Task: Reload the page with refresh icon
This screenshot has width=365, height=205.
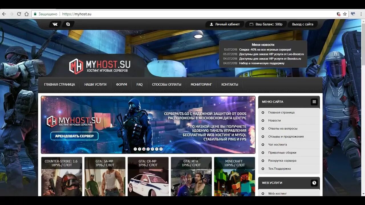Action: pyautogui.click(x=19, y=14)
